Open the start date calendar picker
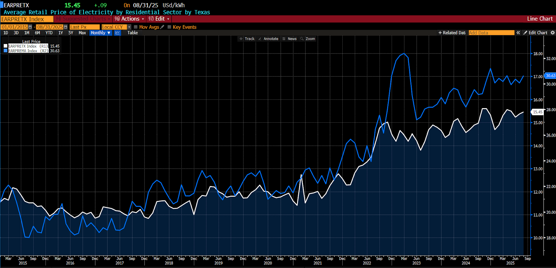The width and height of the screenshot is (556, 268). [x=30, y=27]
